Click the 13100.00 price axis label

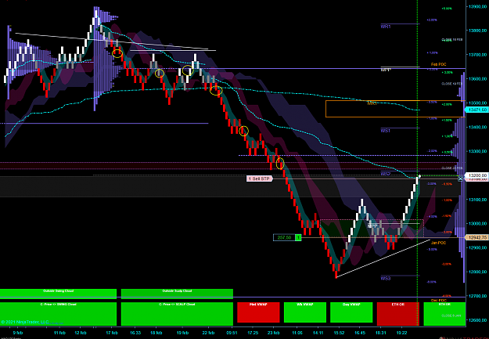click(x=477, y=200)
